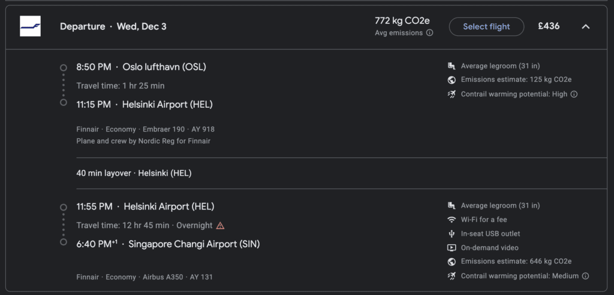The height and width of the screenshot is (295, 614).
Task: Click the 40 min layover Helsinki row
Action: tap(134, 174)
